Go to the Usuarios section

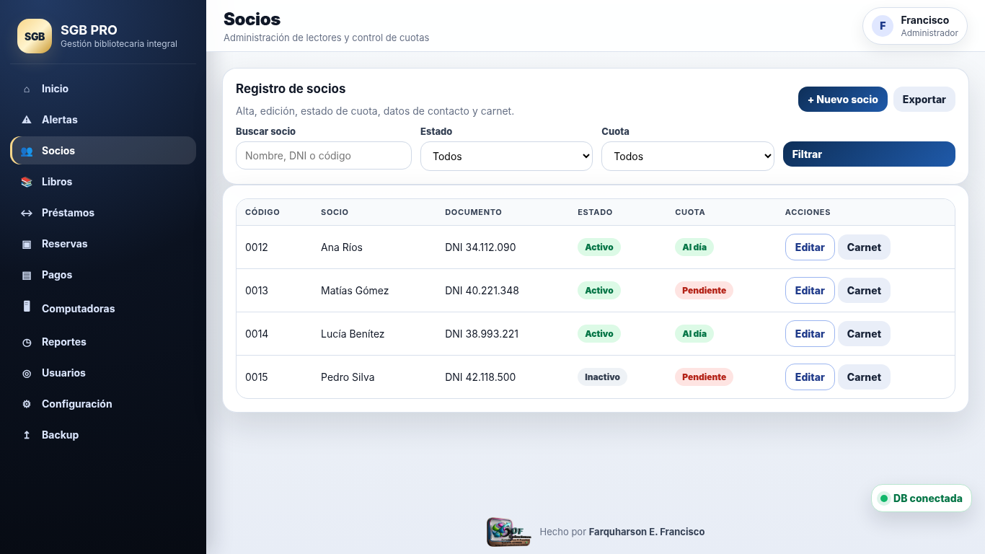pos(103,373)
